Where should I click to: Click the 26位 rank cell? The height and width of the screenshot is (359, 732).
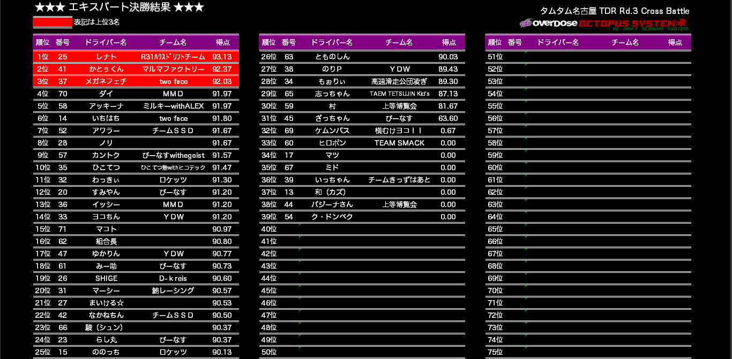[268, 57]
